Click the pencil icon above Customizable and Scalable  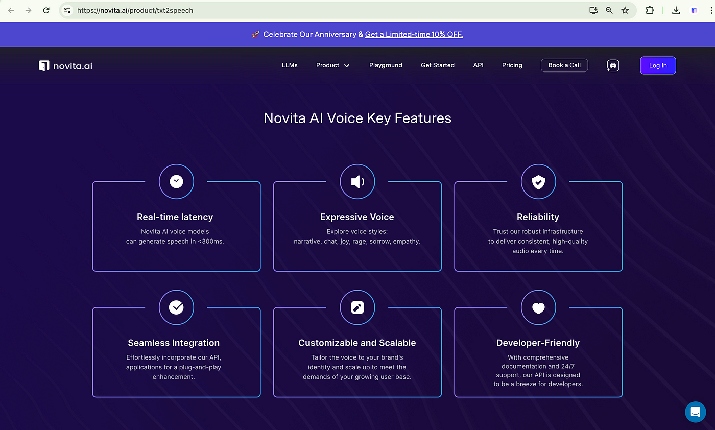(x=357, y=307)
